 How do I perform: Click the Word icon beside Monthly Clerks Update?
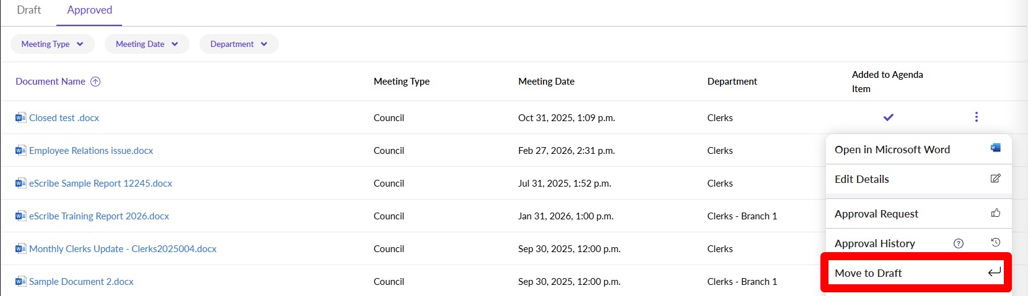point(21,248)
